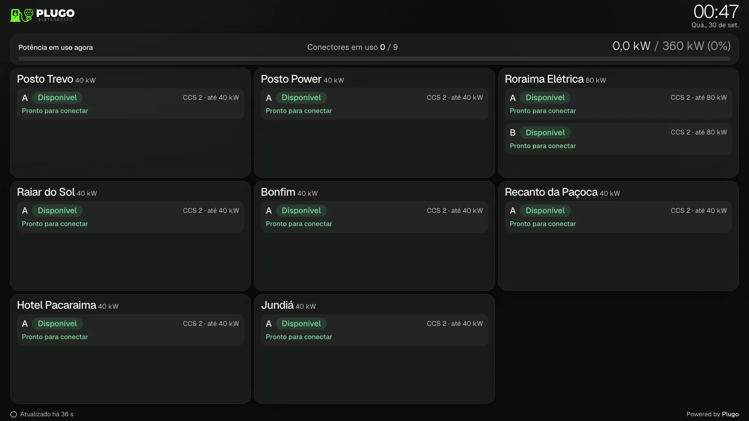This screenshot has height=421, width=749.
Task: Click the Disponível badge in Bonfim
Action: [x=301, y=210]
